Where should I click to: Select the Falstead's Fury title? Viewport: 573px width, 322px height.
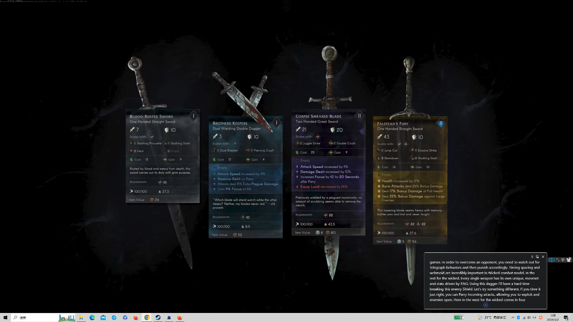tap(393, 123)
